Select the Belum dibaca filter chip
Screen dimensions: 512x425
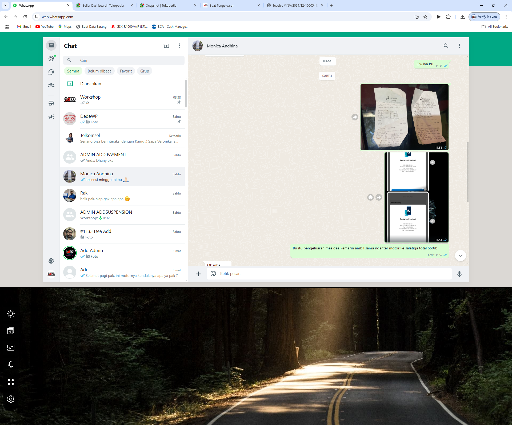pos(99,71)
